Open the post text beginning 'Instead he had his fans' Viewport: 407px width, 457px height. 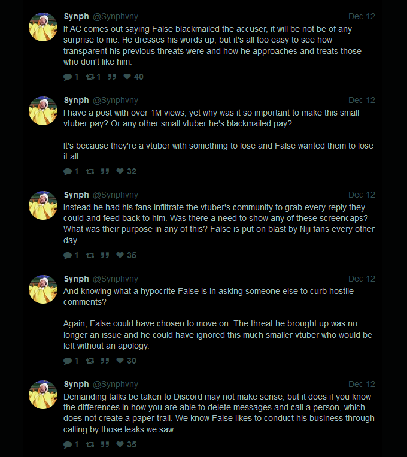tap(219, 224)
